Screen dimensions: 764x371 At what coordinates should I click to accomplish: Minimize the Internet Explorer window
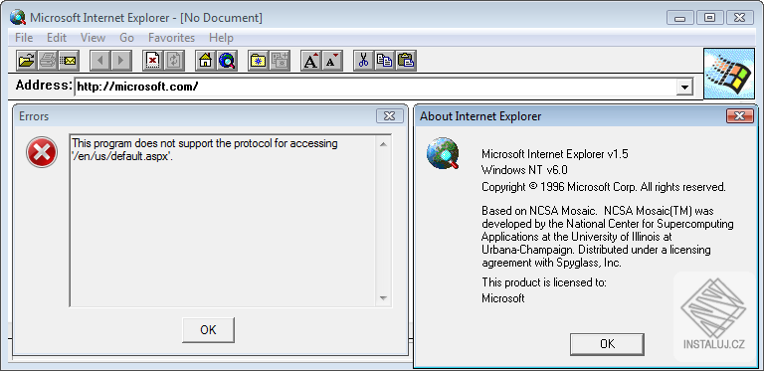click(680, 18)
